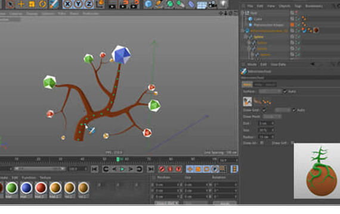Select the Cube object in object tree
This screenshot has width=340, height=214.
click(x=258, y=19)
